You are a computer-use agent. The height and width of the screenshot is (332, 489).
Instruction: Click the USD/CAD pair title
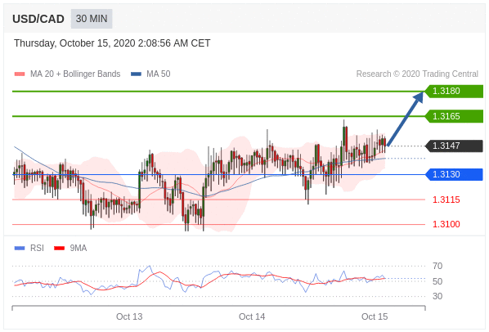pyautogui.click(x=38, y=19)
